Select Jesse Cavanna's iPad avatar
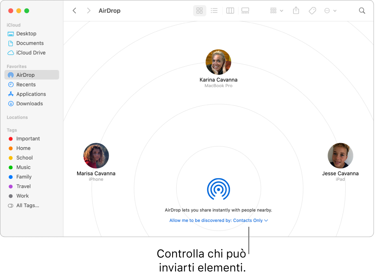 [340, 156]
